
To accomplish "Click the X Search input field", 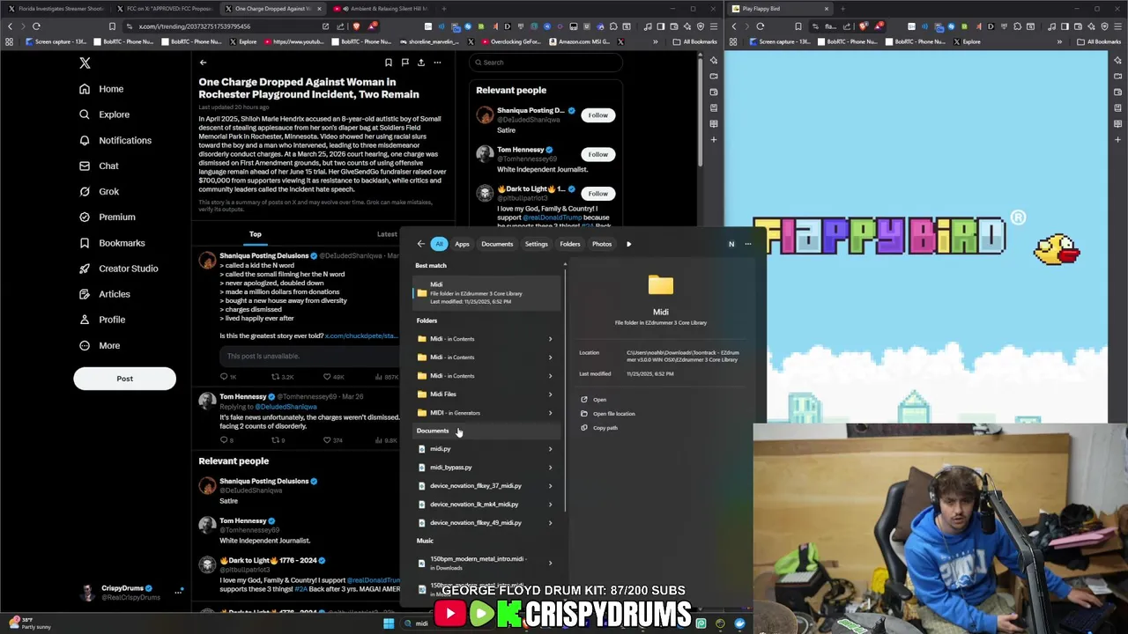I will (x=546, y=63).
